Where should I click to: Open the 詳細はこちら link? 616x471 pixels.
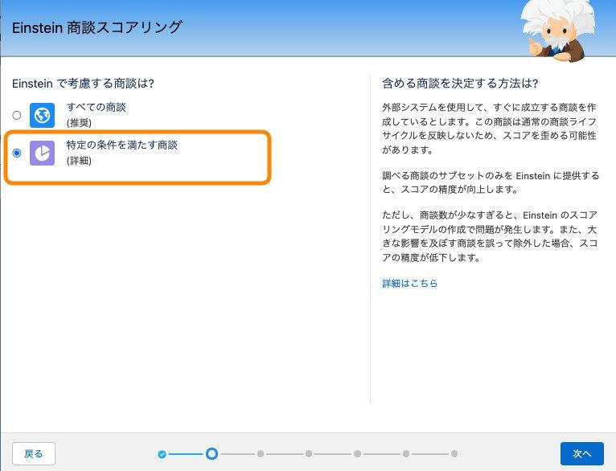(x=410, y=283)
